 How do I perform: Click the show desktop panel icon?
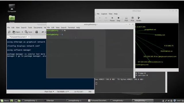point(11,100)
